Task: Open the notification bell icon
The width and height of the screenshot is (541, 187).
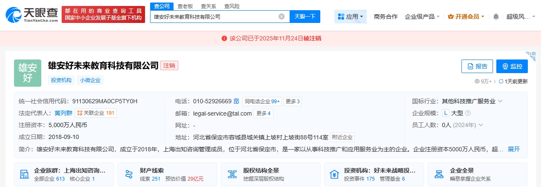Action: tap(496, 17)
